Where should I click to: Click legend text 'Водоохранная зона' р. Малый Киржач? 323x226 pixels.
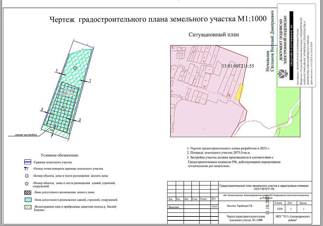[x=75, y=208]
